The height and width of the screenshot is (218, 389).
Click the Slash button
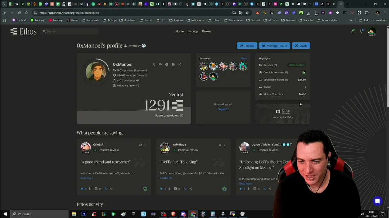301,46
